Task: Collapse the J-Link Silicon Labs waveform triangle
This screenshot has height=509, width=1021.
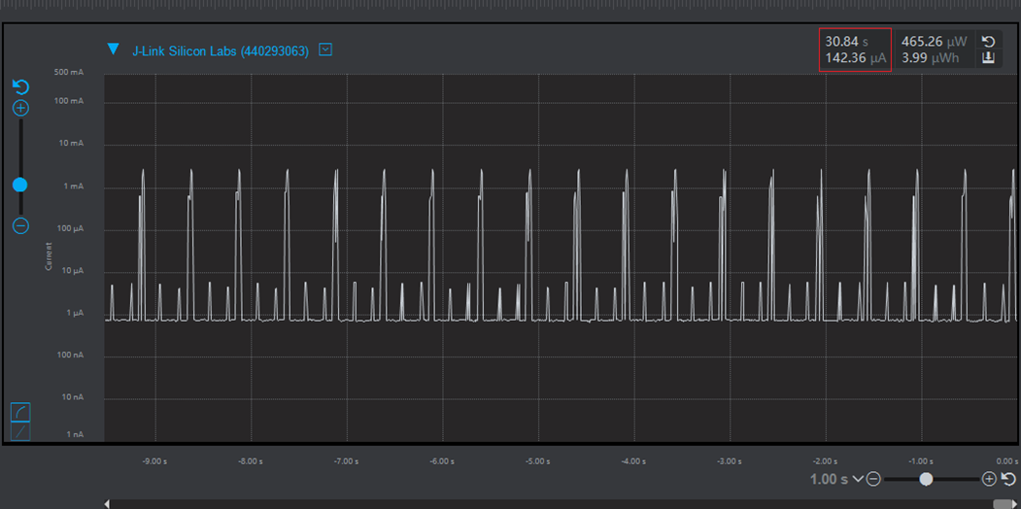Action: point(114,49)
